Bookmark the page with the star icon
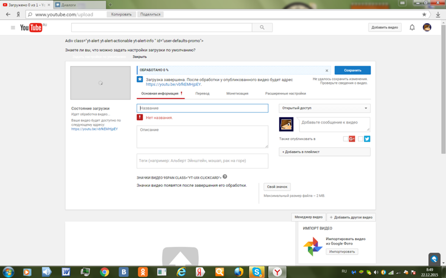 [424, 14]
